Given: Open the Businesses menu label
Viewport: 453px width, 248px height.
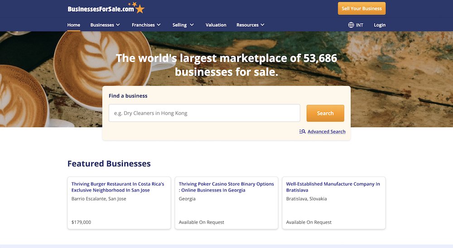Looking at the screenshot, I should 102,25.
